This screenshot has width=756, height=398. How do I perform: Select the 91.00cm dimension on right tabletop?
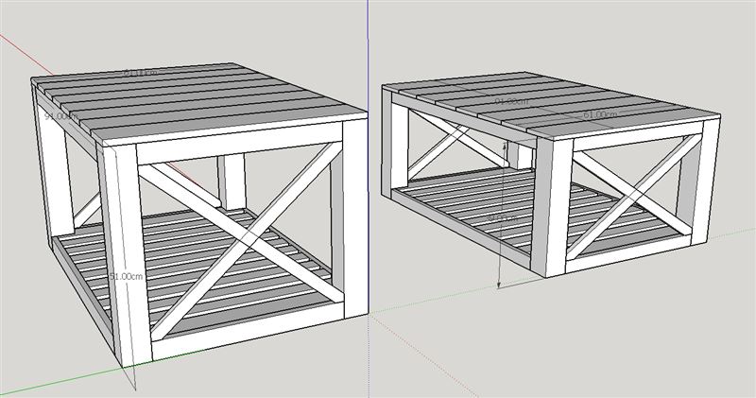[x=510, y=101]
